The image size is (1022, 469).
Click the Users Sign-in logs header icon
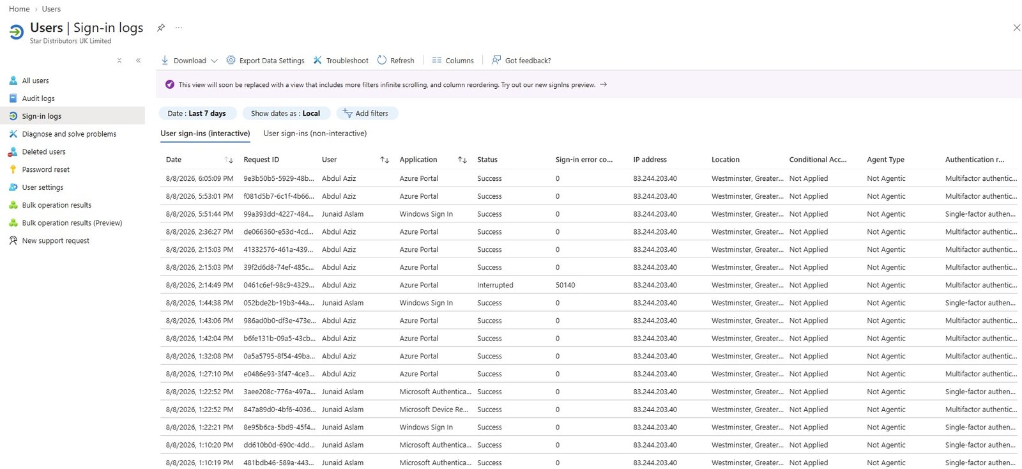pyautogui.click(x=17, y=32)
